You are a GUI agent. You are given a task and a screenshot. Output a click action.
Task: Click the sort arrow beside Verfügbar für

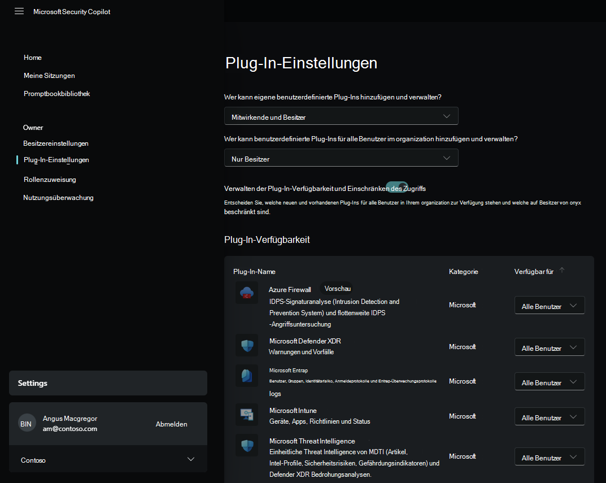(x=562, y=270)
